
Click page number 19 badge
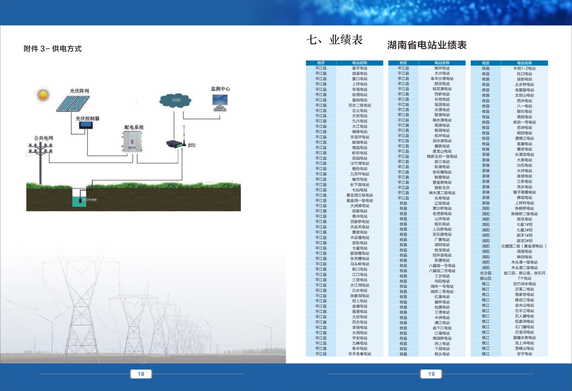tap(431, 374)
